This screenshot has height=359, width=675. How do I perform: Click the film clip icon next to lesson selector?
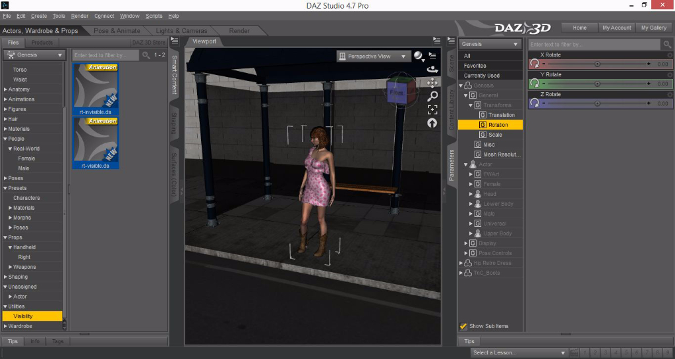[573, 352]
